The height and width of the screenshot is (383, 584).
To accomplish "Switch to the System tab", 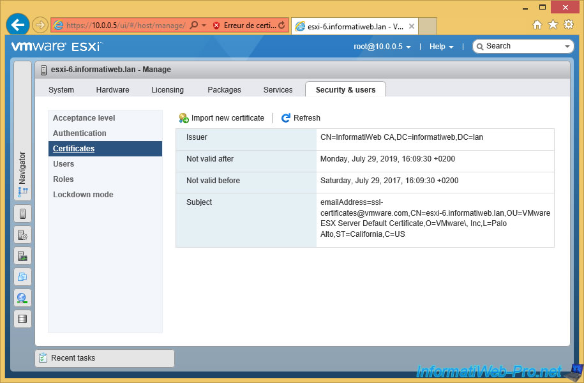I will pyautogui.click(x=61, y=90).
